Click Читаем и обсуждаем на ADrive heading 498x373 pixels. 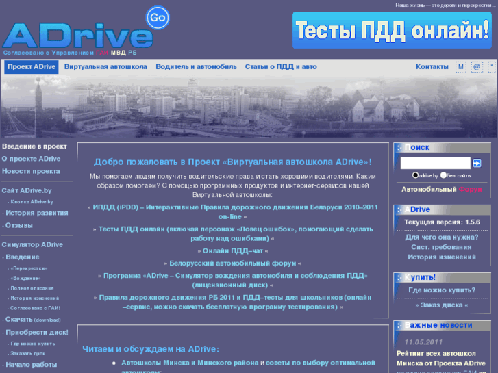point(151,349)
